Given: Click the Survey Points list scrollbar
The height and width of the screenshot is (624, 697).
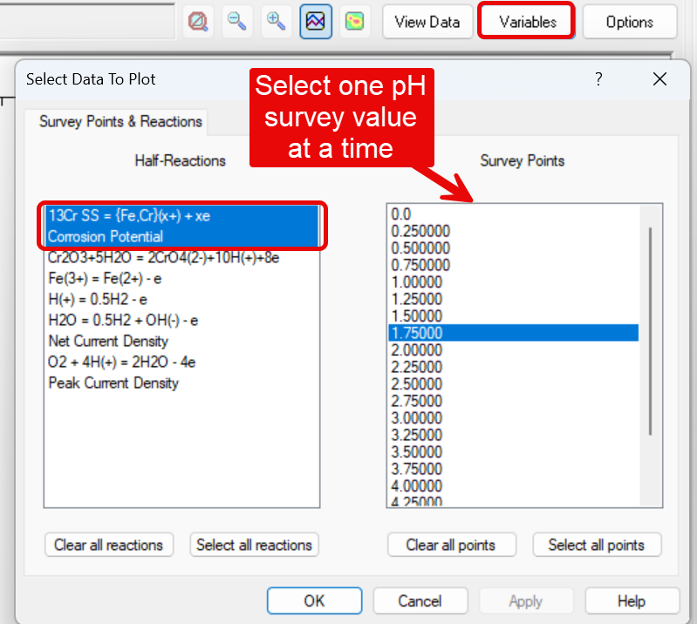Looking at the screenshot, I should point(650,331).
